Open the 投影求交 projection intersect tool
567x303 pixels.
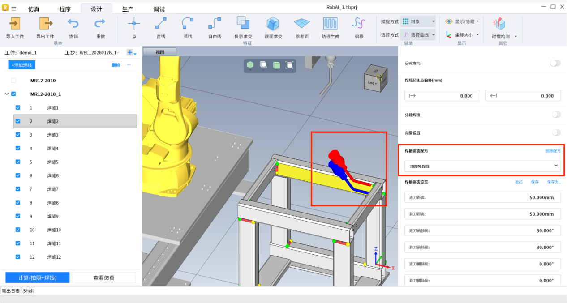[243, 24]
